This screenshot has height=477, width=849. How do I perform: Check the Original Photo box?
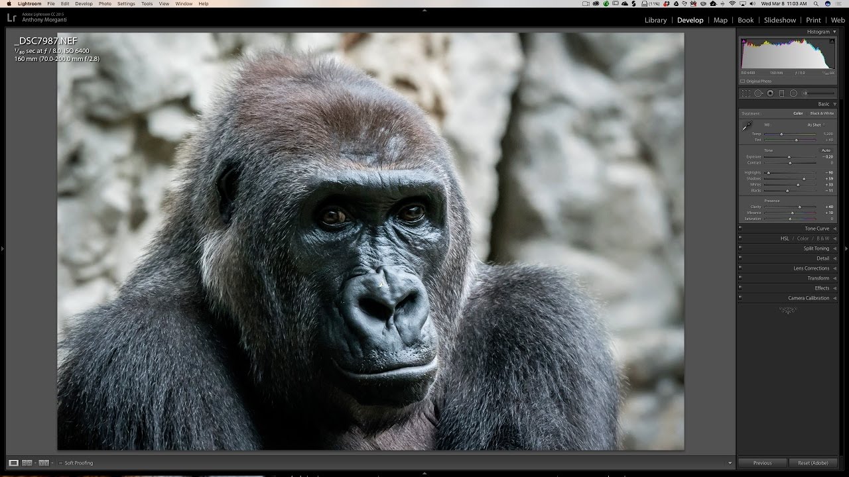point(744,81)
